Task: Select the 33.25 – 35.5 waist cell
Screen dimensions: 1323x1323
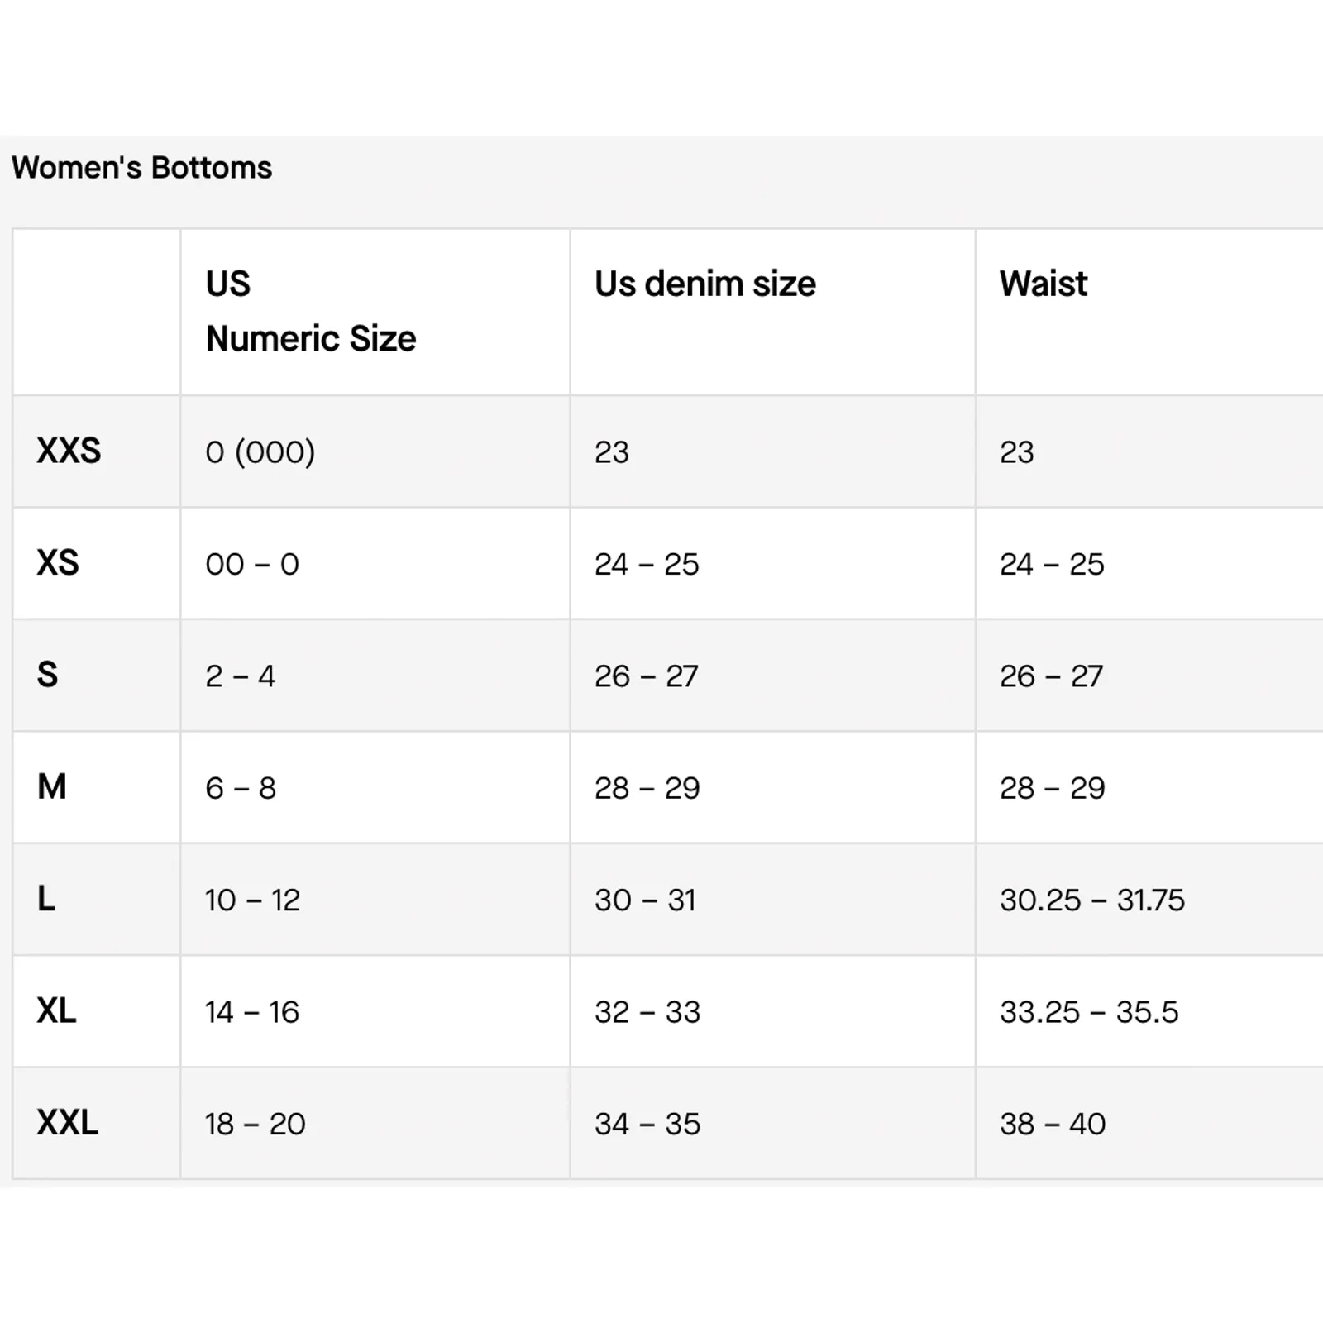Action: 1089,1011
